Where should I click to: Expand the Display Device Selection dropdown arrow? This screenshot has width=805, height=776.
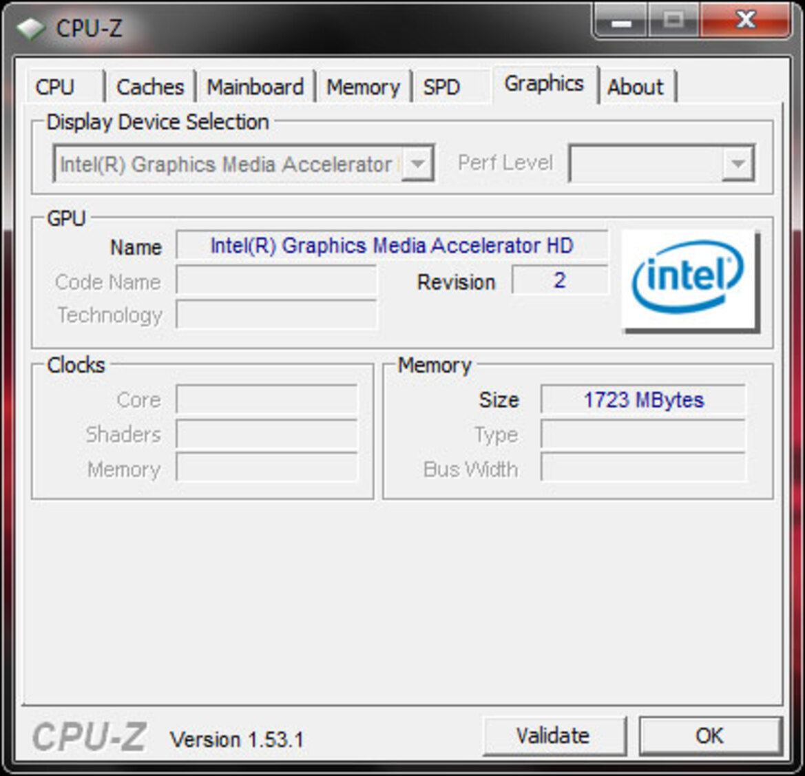click(418, 164)
